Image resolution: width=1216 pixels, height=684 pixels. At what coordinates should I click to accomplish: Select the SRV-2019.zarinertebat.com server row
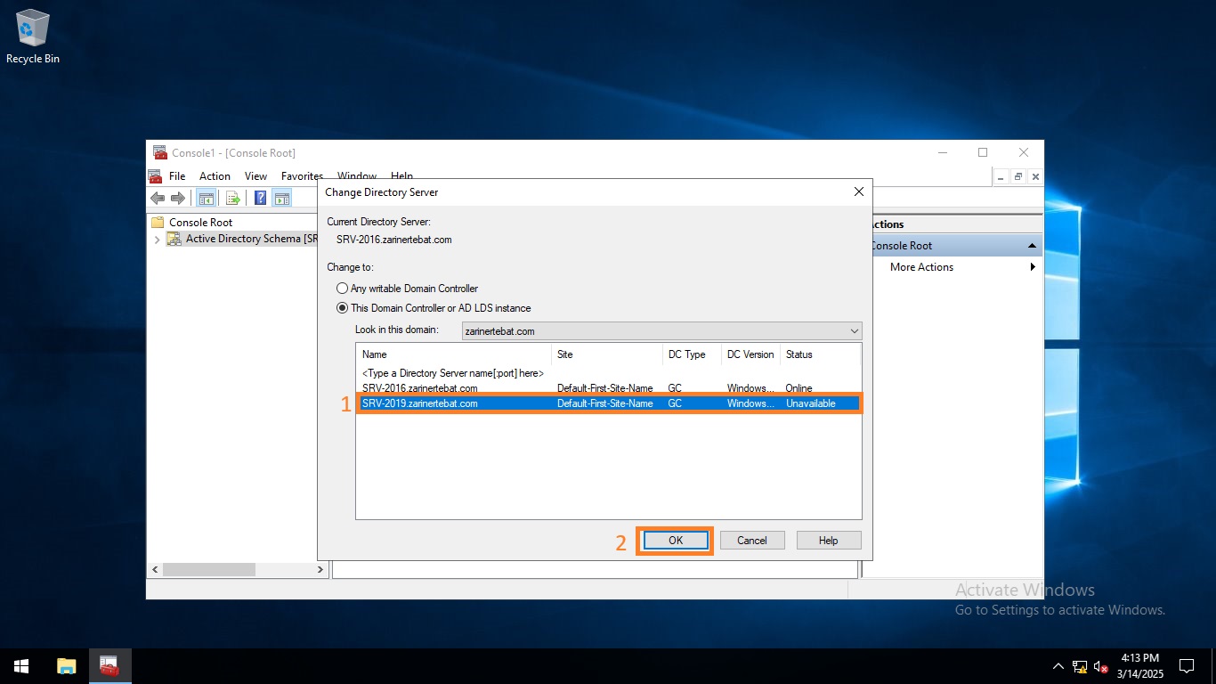coord(609,403)
